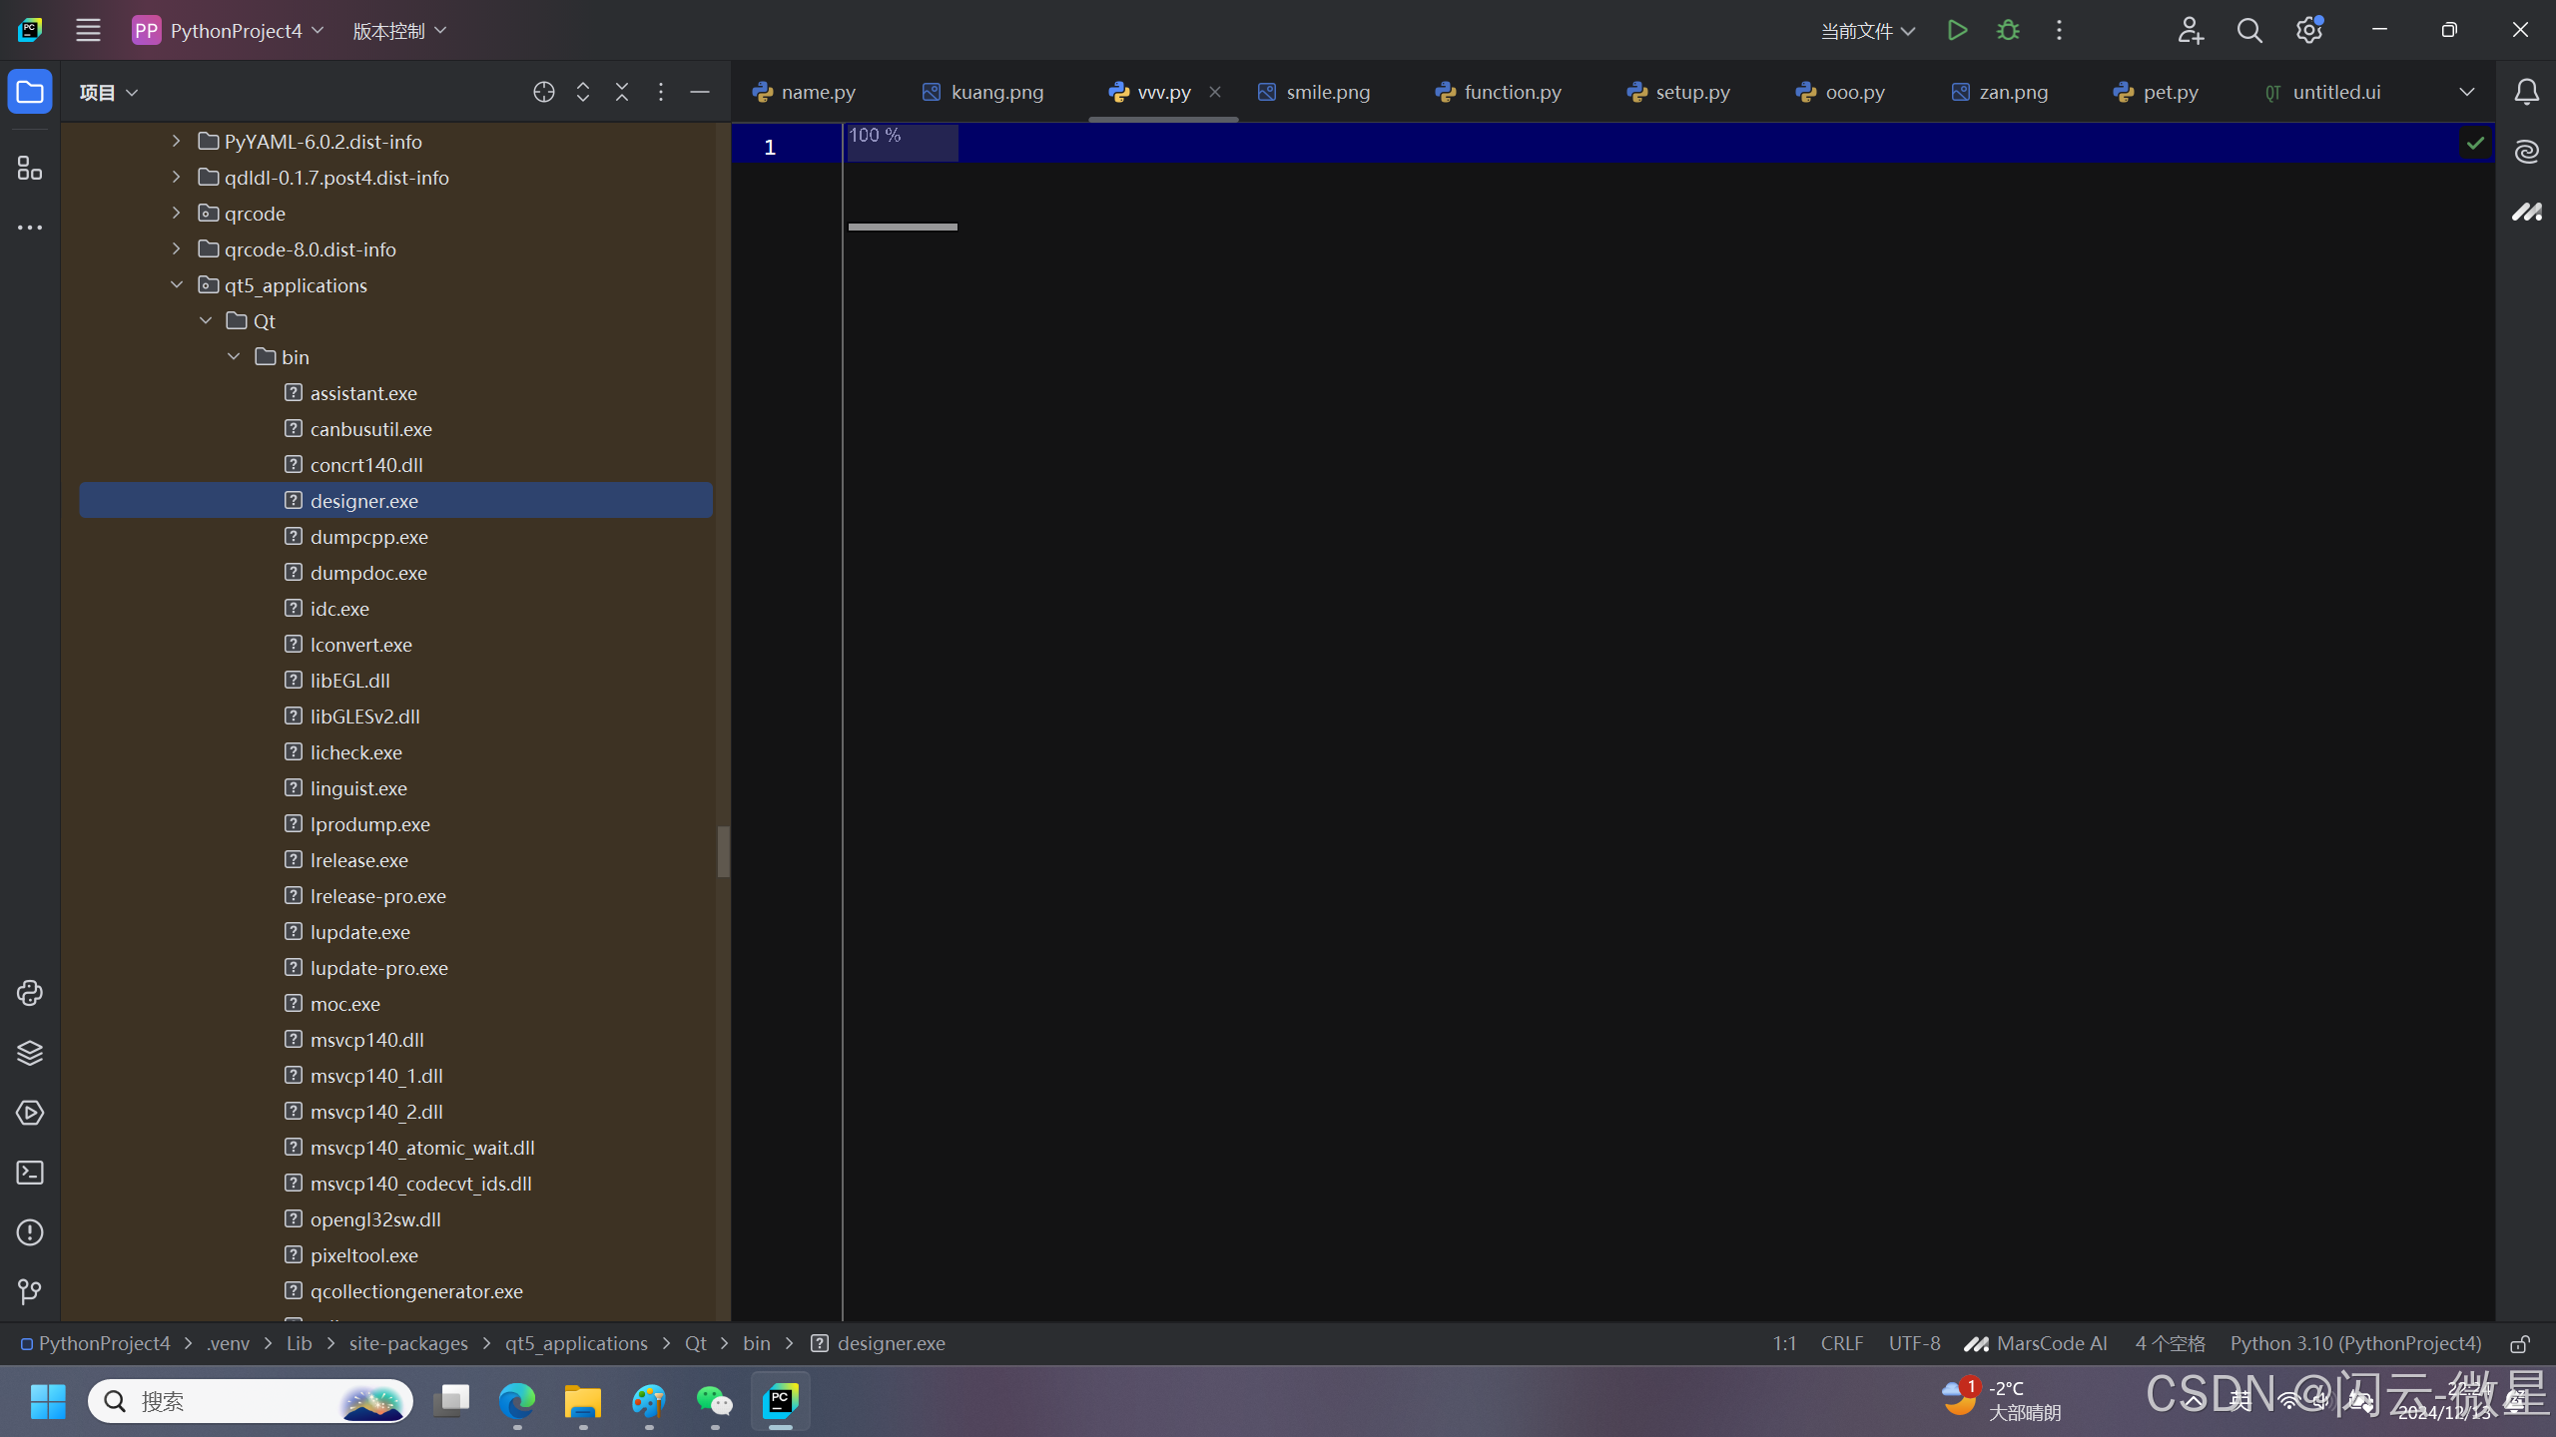Open the Terminal tool window
This screenshot has height=1437, width=2556.
pos(30,1173)
